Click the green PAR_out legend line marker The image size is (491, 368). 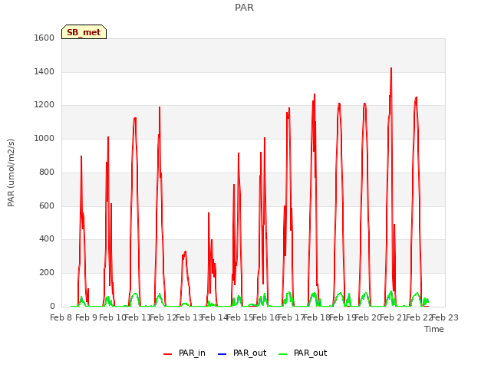coord(283,354)
